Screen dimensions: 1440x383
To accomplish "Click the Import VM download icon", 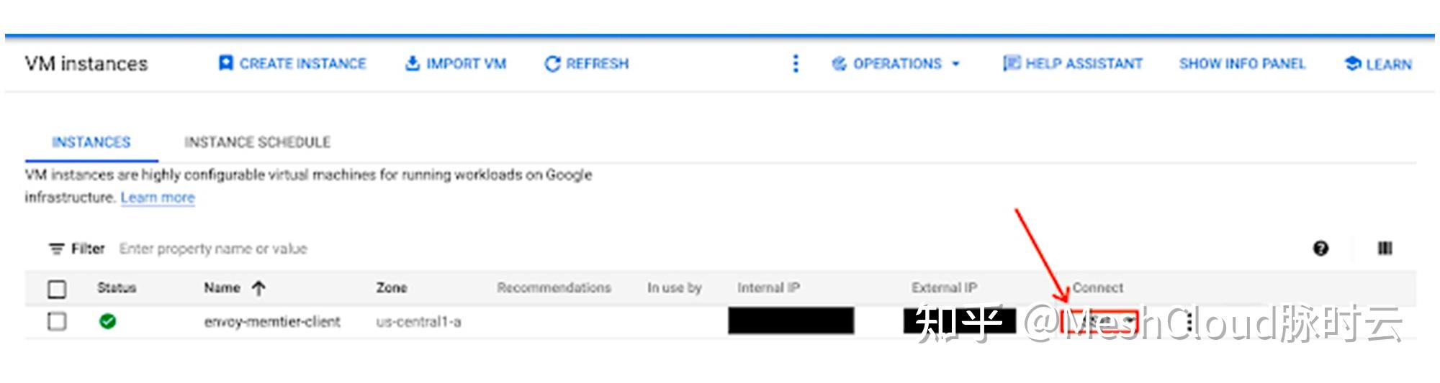I will [x=413, y=64].
